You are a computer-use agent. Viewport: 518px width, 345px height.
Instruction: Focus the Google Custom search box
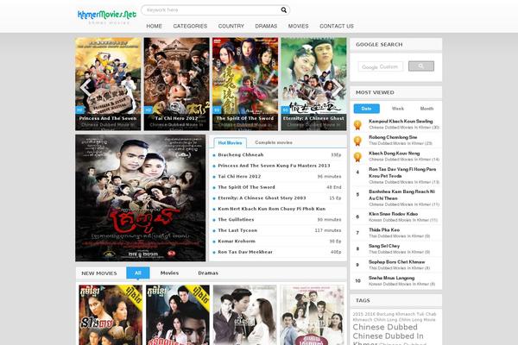click(381, 66)
